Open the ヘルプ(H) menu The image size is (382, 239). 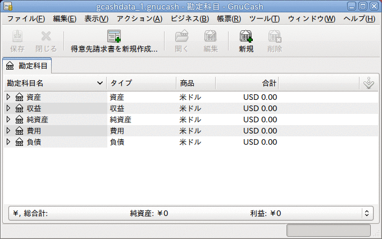(x=359, y=19)
